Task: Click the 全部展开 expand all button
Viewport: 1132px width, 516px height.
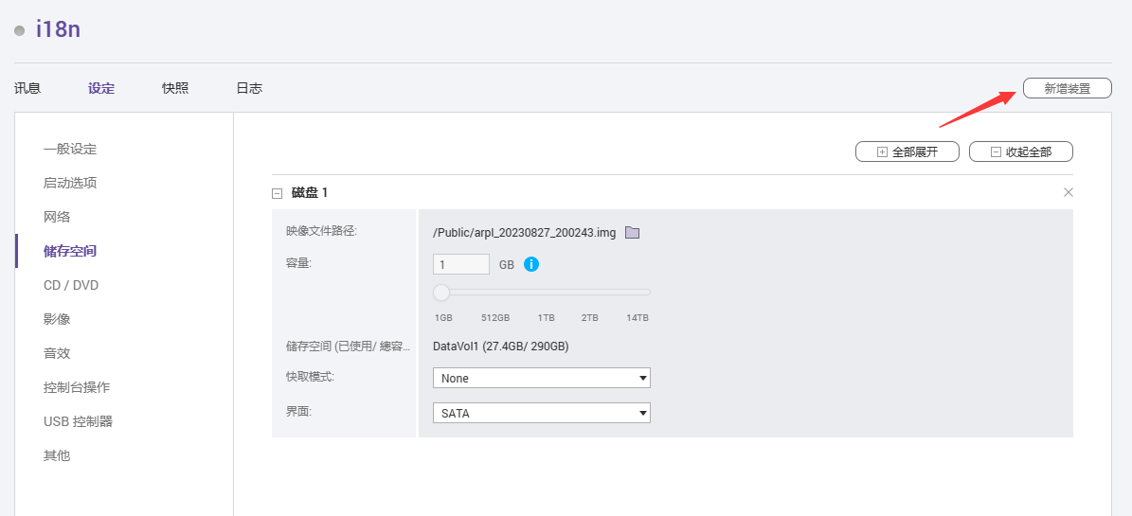Action: [x=907, y=152]
